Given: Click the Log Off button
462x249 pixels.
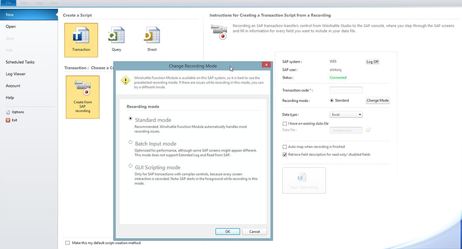Looking at the screenshot, I should (x=372, y=62).
